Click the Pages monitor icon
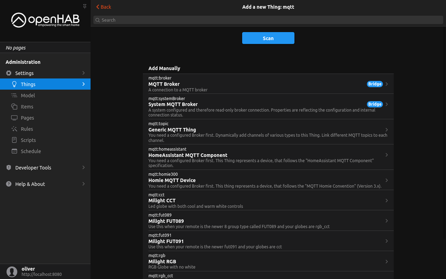This screenshot has height=279, width=446. tap(14, 118)
